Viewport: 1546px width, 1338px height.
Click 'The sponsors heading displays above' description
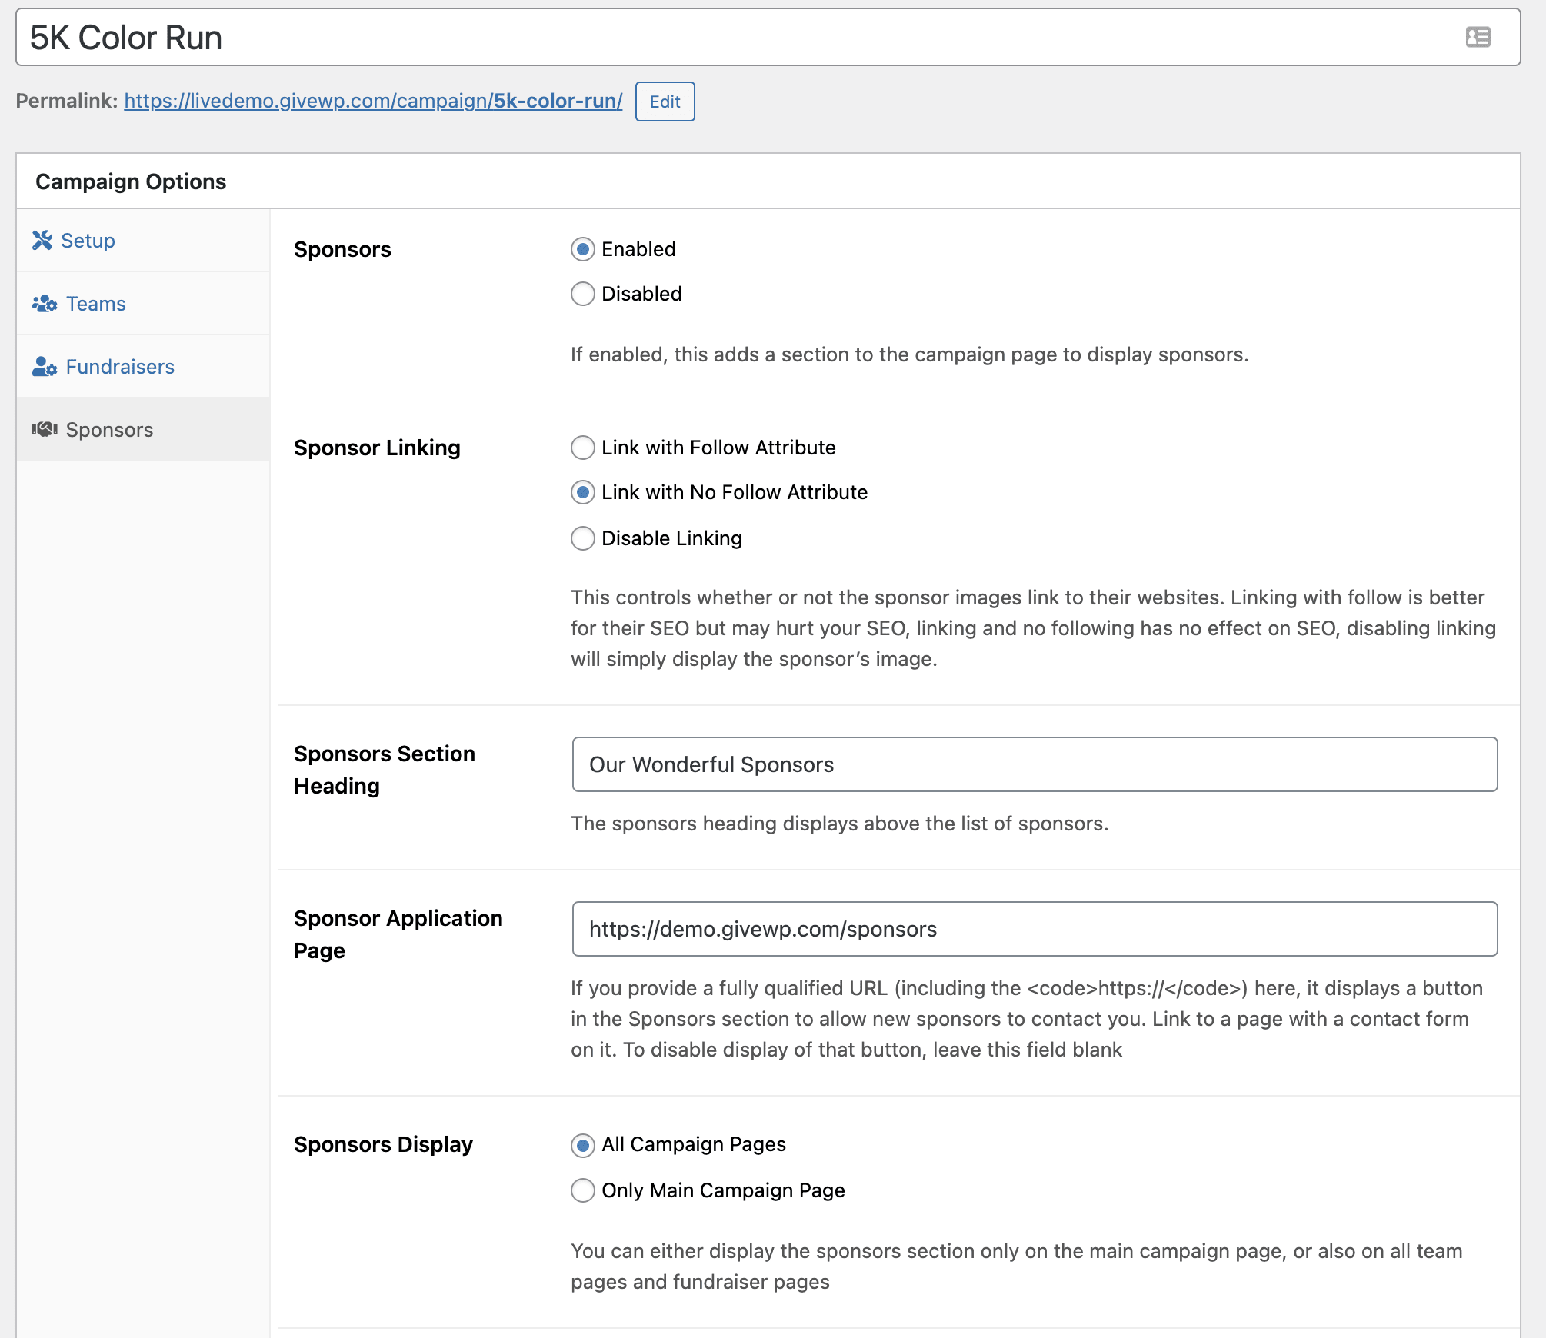839,824
